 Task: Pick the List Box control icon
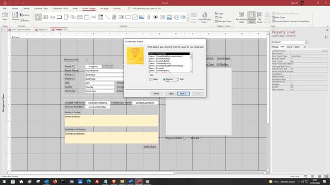pos(121,17)
